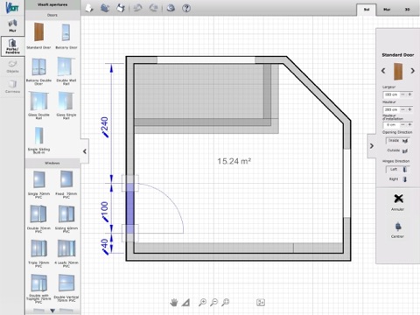This screenshot has height=315, width=420.
Task: Zoom in on the floor plan
Action: click(202, 303)
